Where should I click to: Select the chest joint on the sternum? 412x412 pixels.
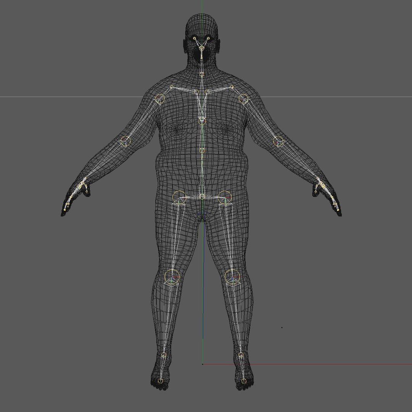tap(202, 121)
